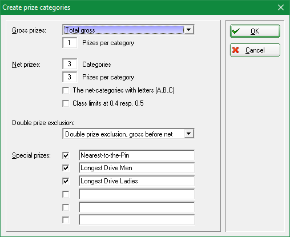Viewport: 290px width, 237px height.
Task: Click the Net Prizes per category field
Action: tap(70, 77)
